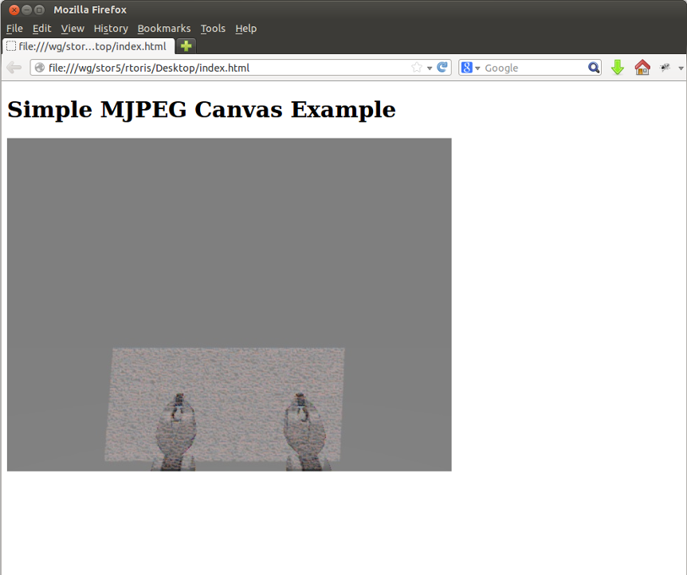
Task: Open a new tab with plus button
Action: [x=186, y=46]
